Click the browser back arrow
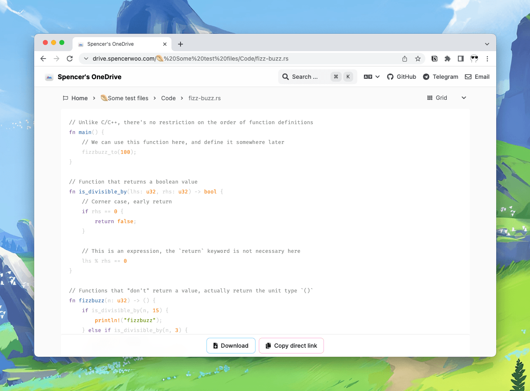 pyautogui.click(x=43, y=59)
